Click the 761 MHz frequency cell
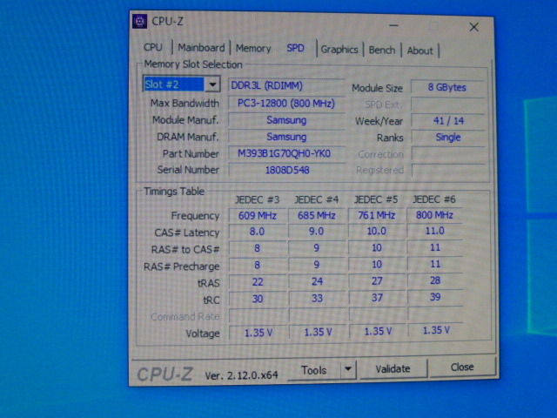 click(x=376, y=215)
